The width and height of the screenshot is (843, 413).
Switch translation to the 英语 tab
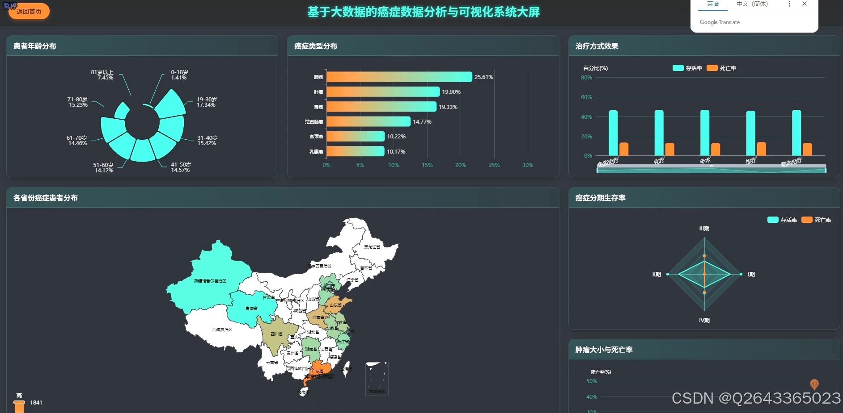[713, 4]
